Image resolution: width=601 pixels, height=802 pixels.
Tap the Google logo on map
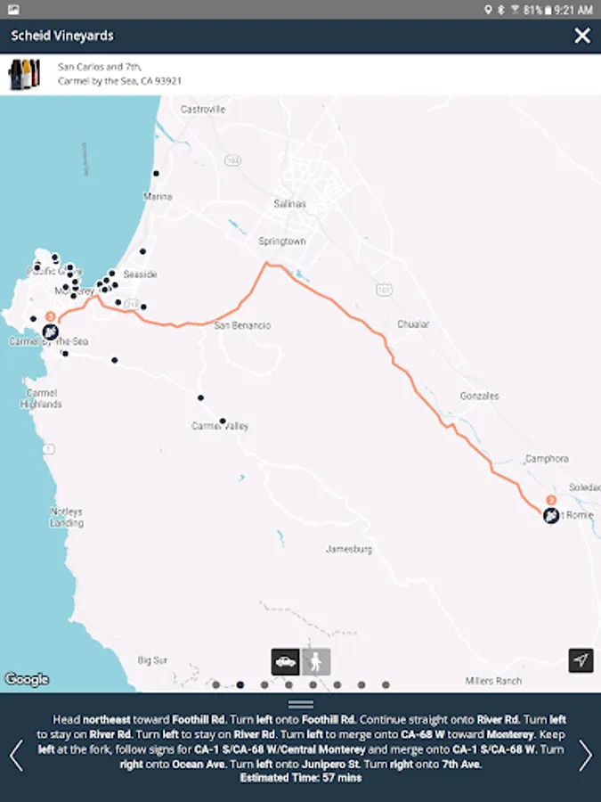27,679
